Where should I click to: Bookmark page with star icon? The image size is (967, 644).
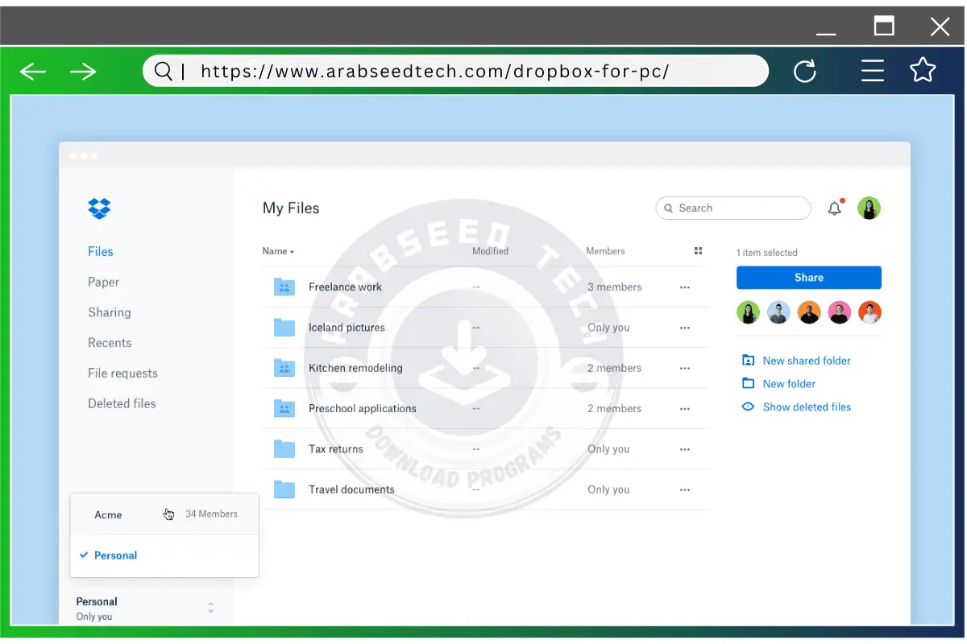tap(923, 71)
